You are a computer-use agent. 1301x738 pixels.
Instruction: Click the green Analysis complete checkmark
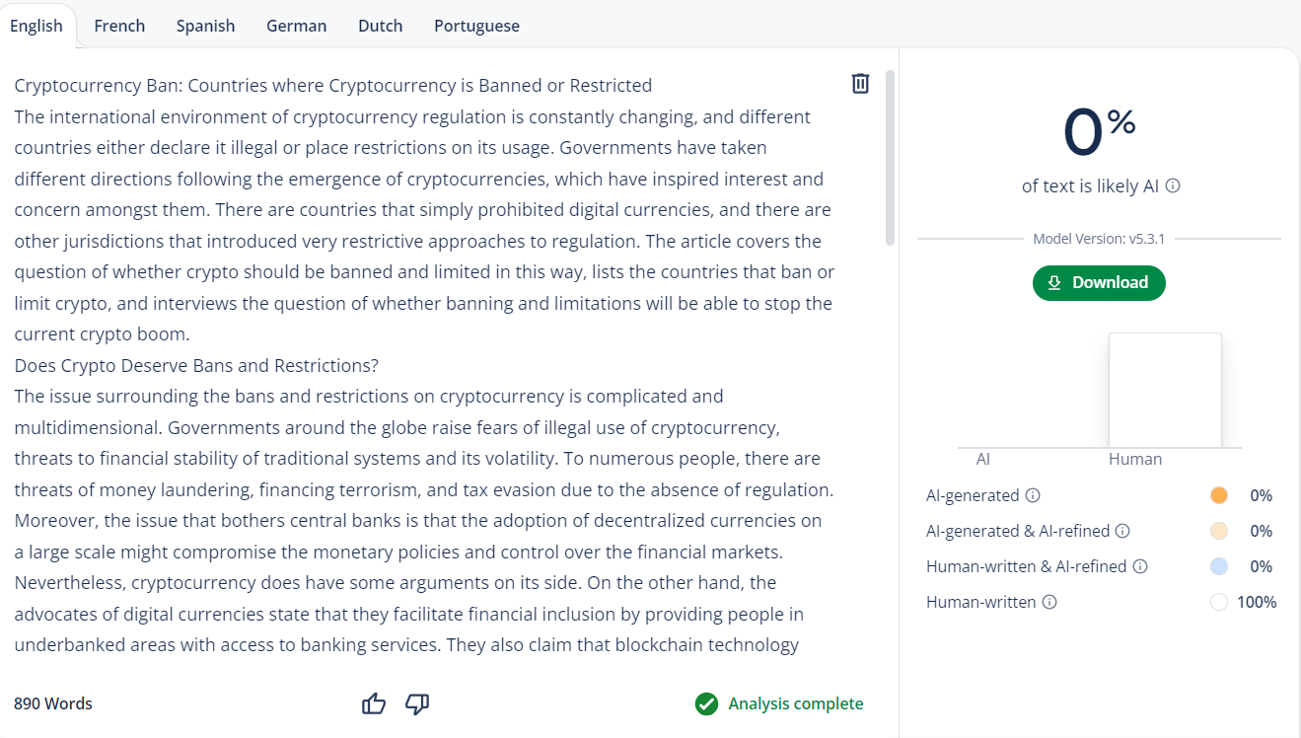click(706, 703)
